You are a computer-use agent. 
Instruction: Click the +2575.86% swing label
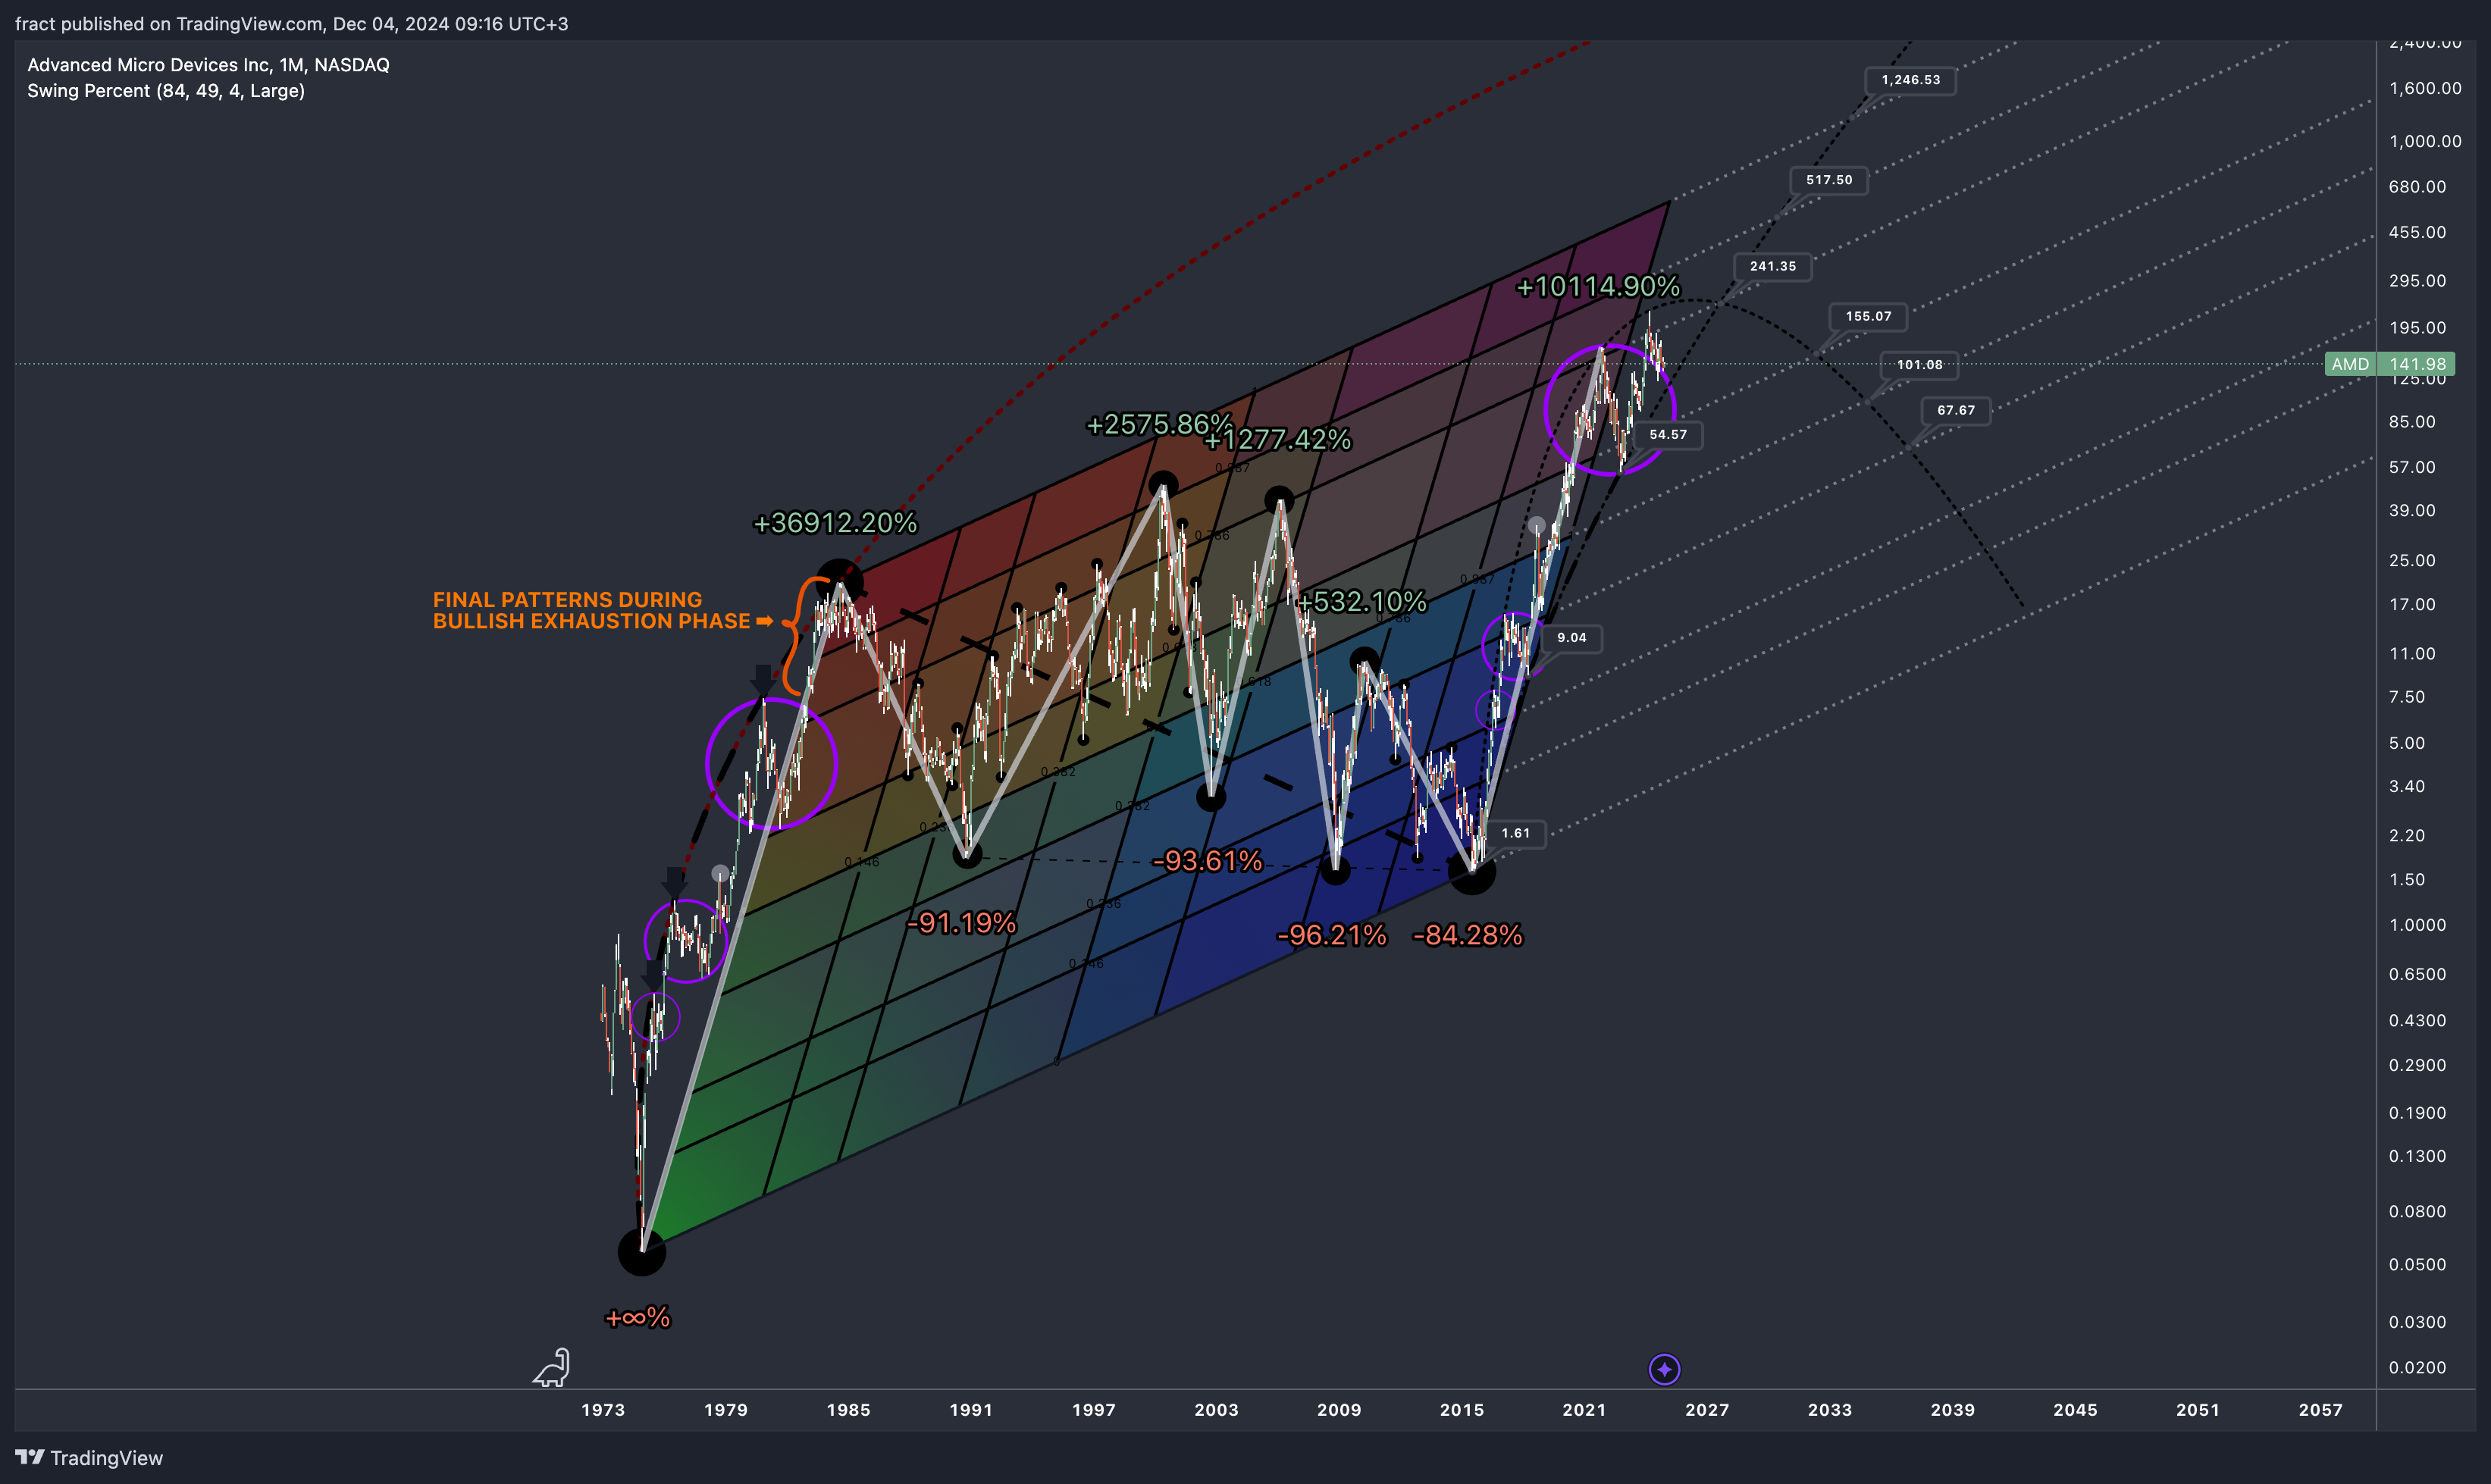tap(1159, 425)
